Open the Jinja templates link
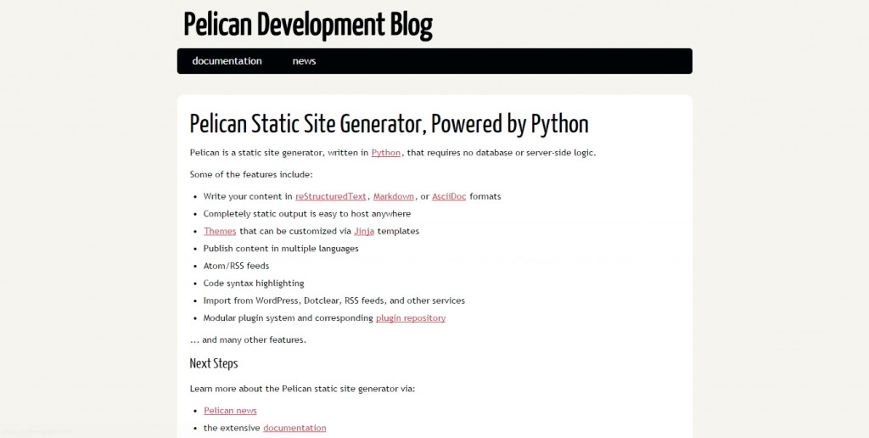This screenshot has width=869, height=438. pyautogui.click(x=364, y=231)
